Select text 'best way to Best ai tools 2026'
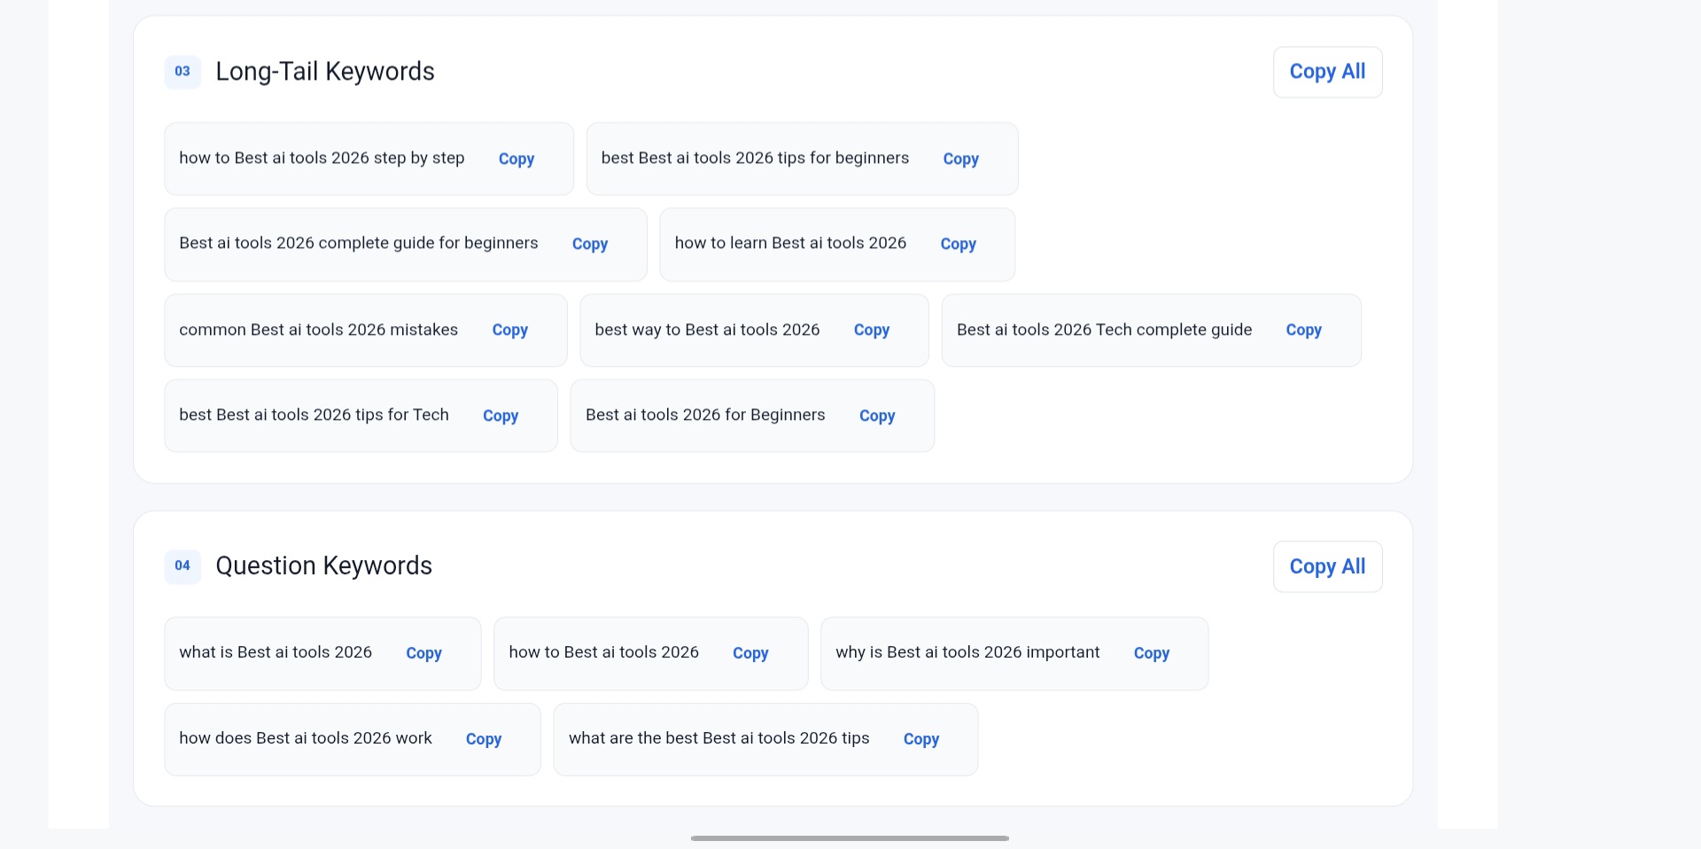Screen dimensions: 1701x849 707,330
